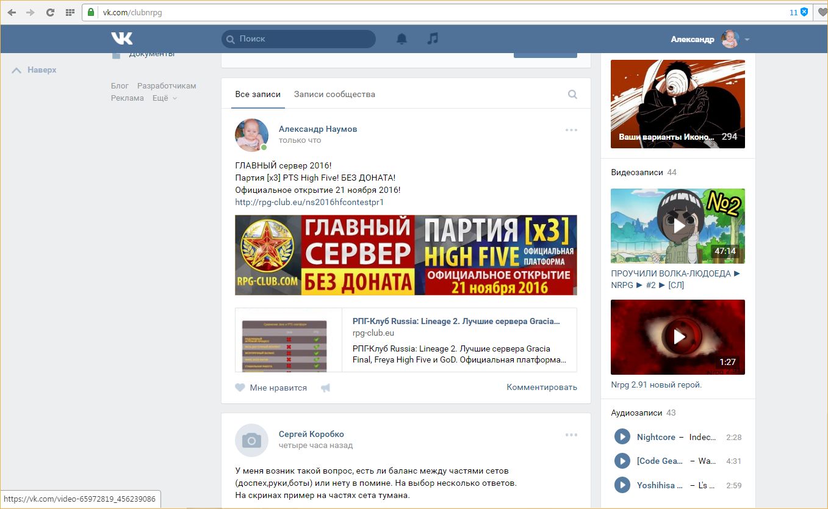Viewport: 828px width, 509px height.
Task: Click the wall search magnifier icon
Action: click(x=572, y=95)
